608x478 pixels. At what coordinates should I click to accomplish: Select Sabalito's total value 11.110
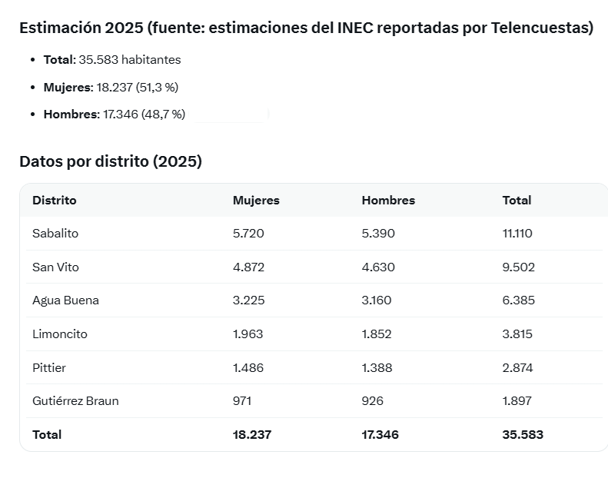(517, 234)
